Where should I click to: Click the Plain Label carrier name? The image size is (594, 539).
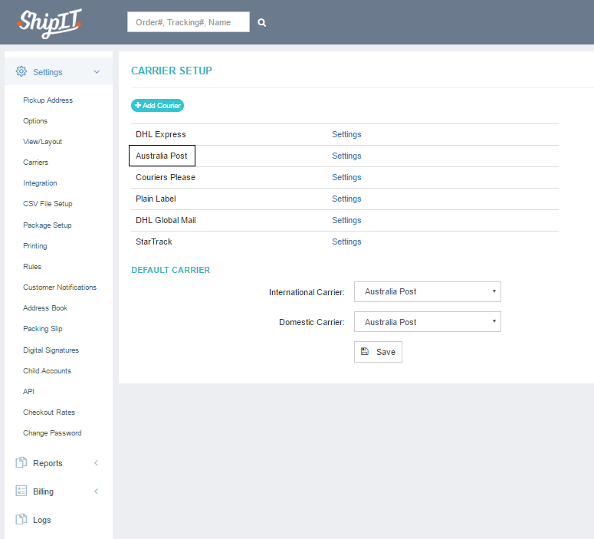point(156,199)
